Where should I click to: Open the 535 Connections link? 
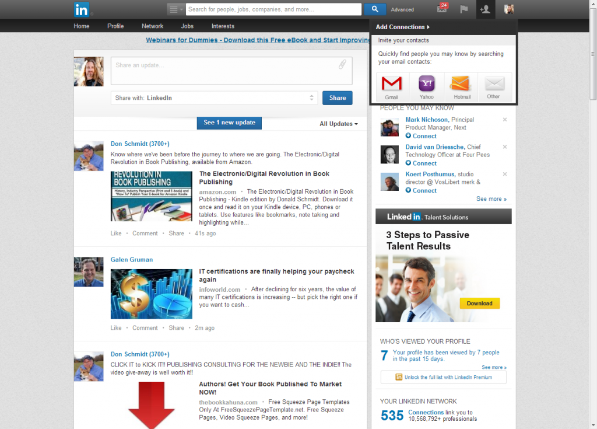426,413
